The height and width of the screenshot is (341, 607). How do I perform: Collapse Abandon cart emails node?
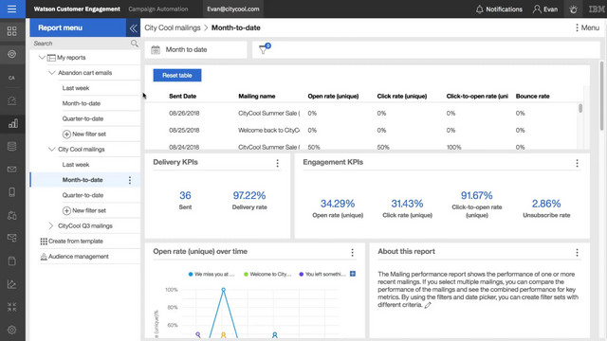click(51, 72)
